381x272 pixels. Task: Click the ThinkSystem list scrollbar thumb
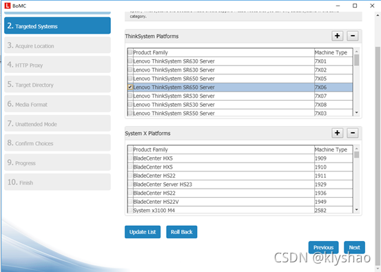point(356,60)
